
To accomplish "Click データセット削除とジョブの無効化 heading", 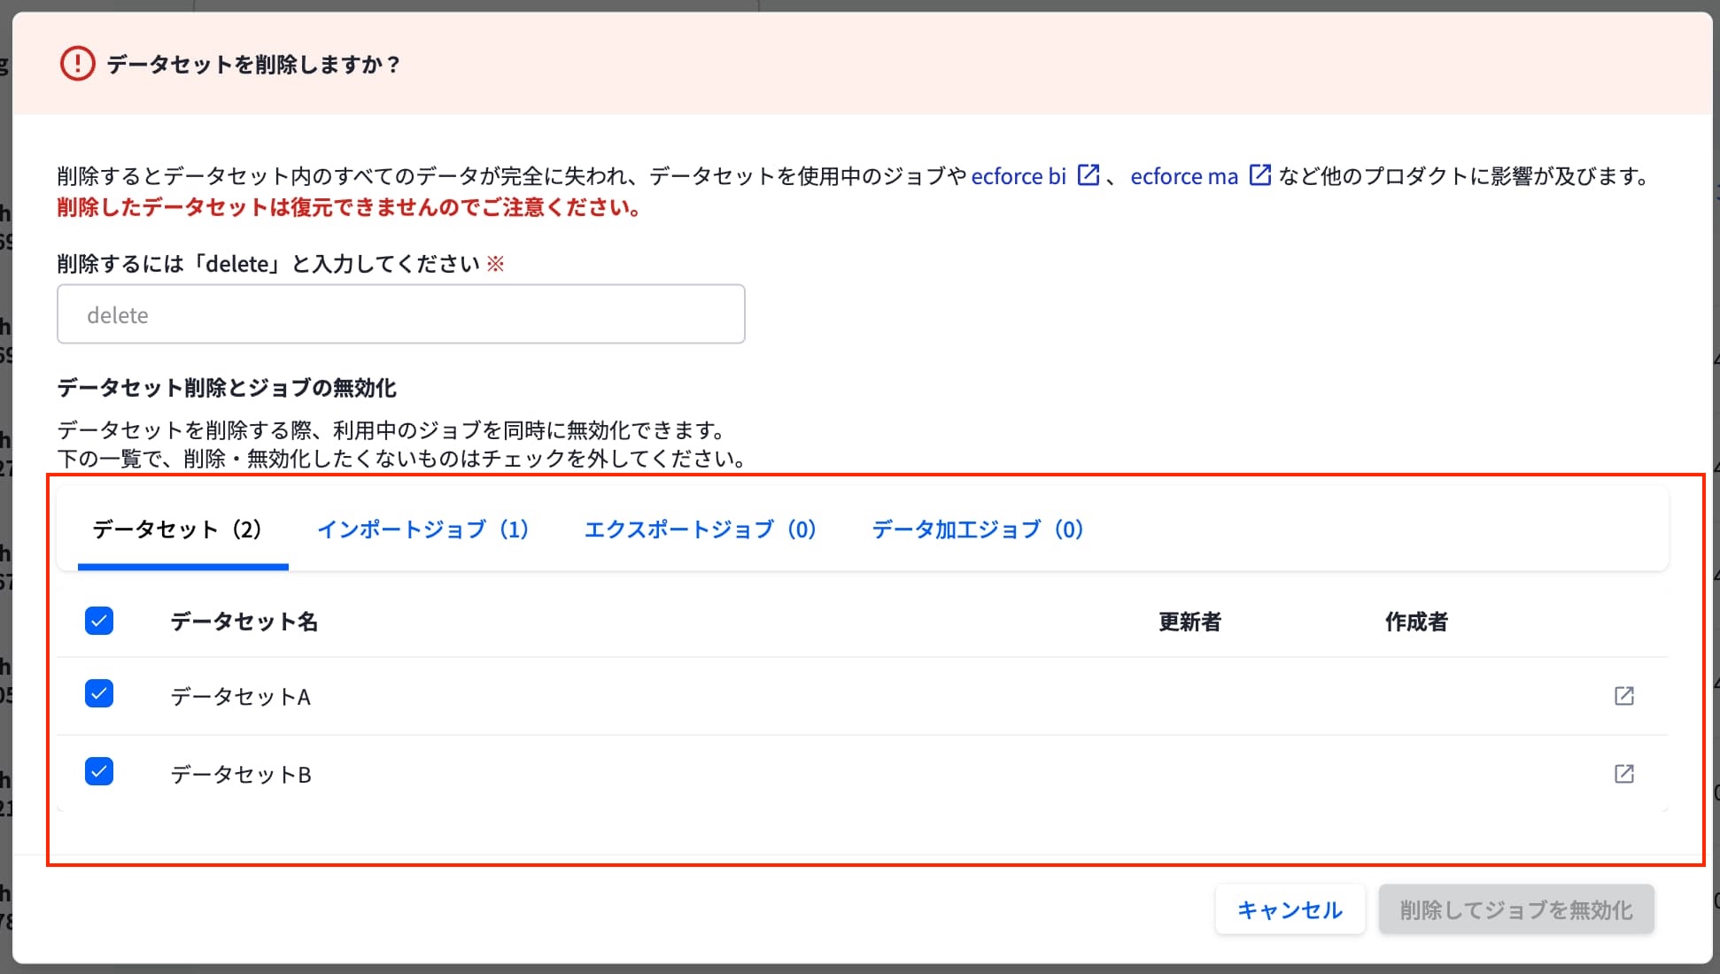I will [x=227, y=388].
